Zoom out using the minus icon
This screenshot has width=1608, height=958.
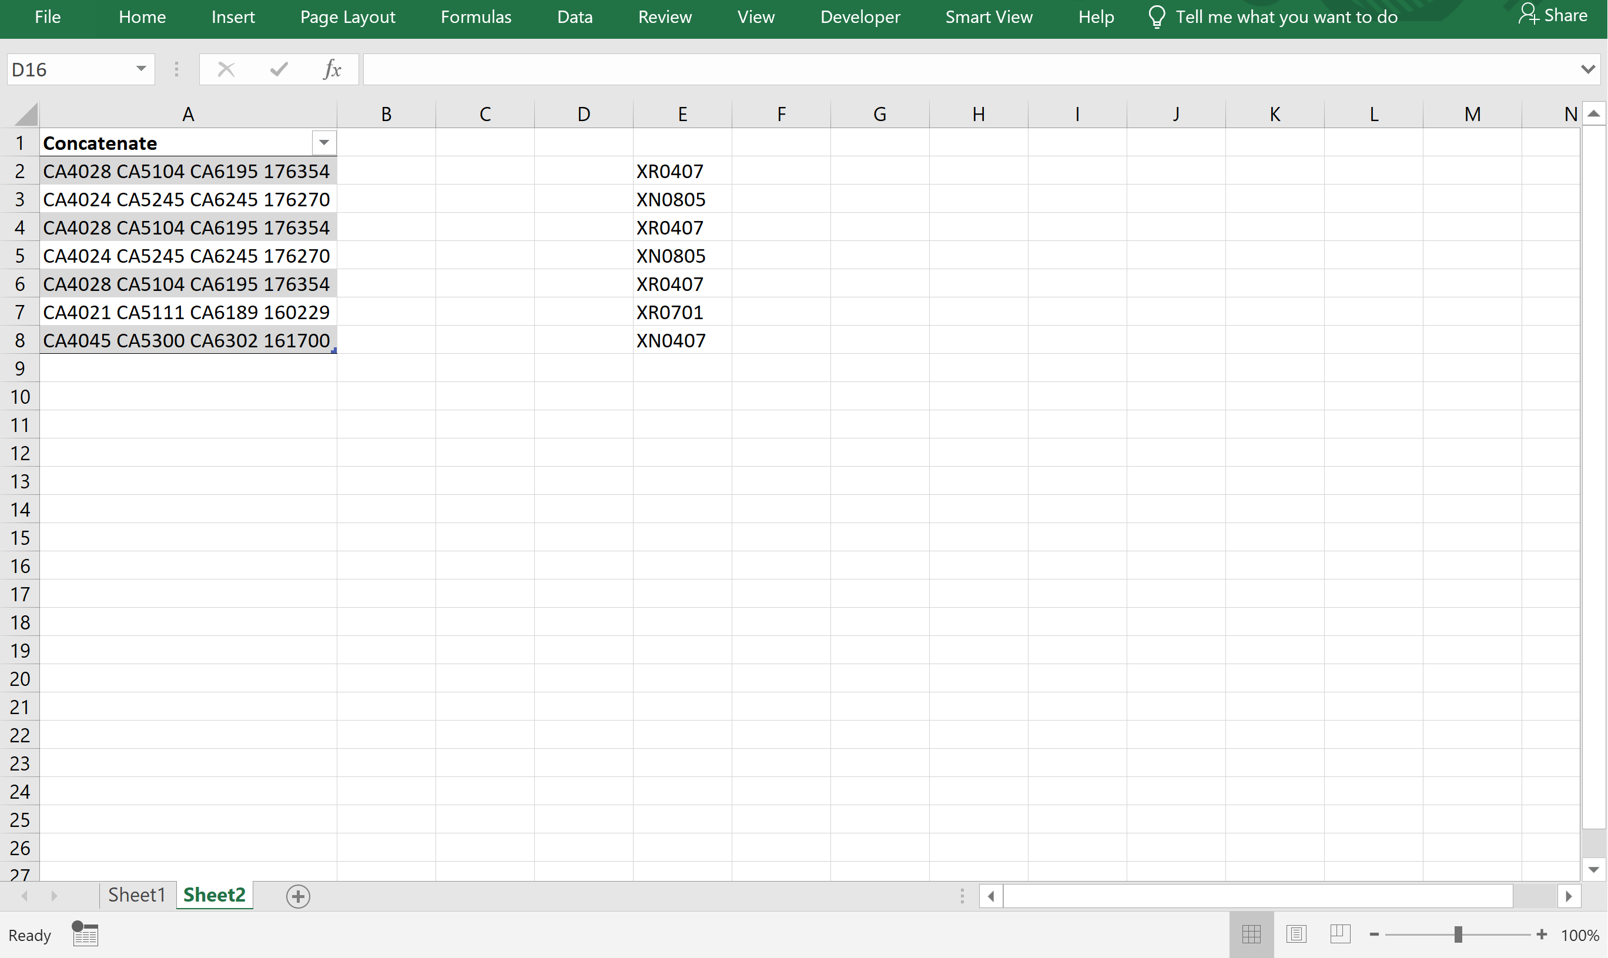(1375, 934)
